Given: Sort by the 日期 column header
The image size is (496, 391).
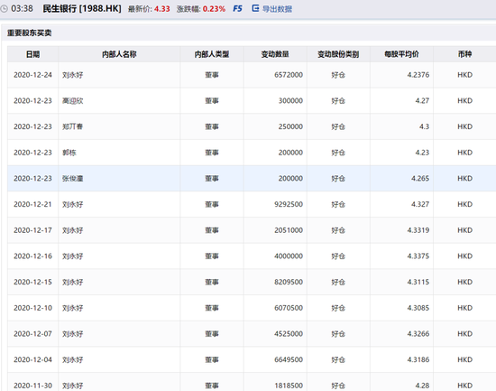Looking at the screenshot, I should pyautogui.click(x=32, y=54).
